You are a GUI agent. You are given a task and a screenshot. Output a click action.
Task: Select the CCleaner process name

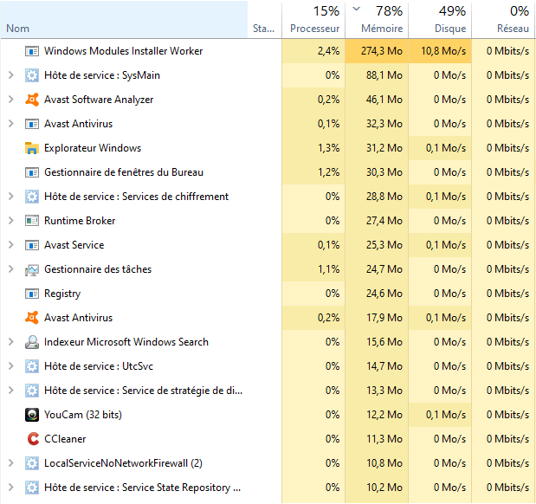coord(65,439)
